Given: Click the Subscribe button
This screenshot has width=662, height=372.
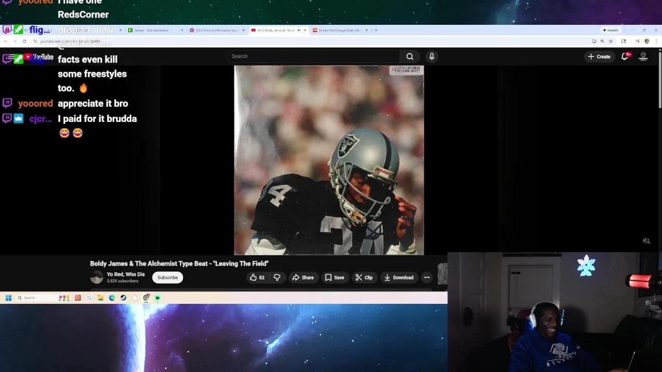Looking at the screenshot, I should pyautogui.click(x=168, y=277).
